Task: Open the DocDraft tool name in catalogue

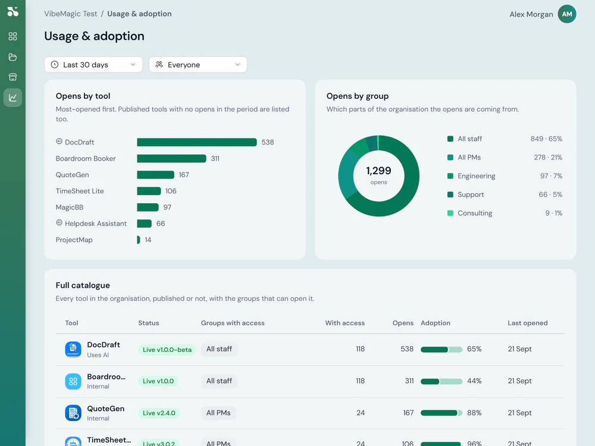Action: point(103,345)
